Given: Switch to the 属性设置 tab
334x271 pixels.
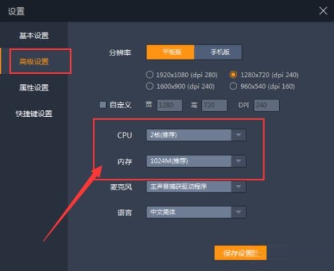Looking at the screenshot, I should 34,87.
